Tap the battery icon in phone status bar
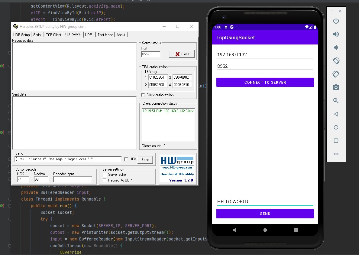Image resolution: width=359 pixels, height=255 pixels. point(315,27)
